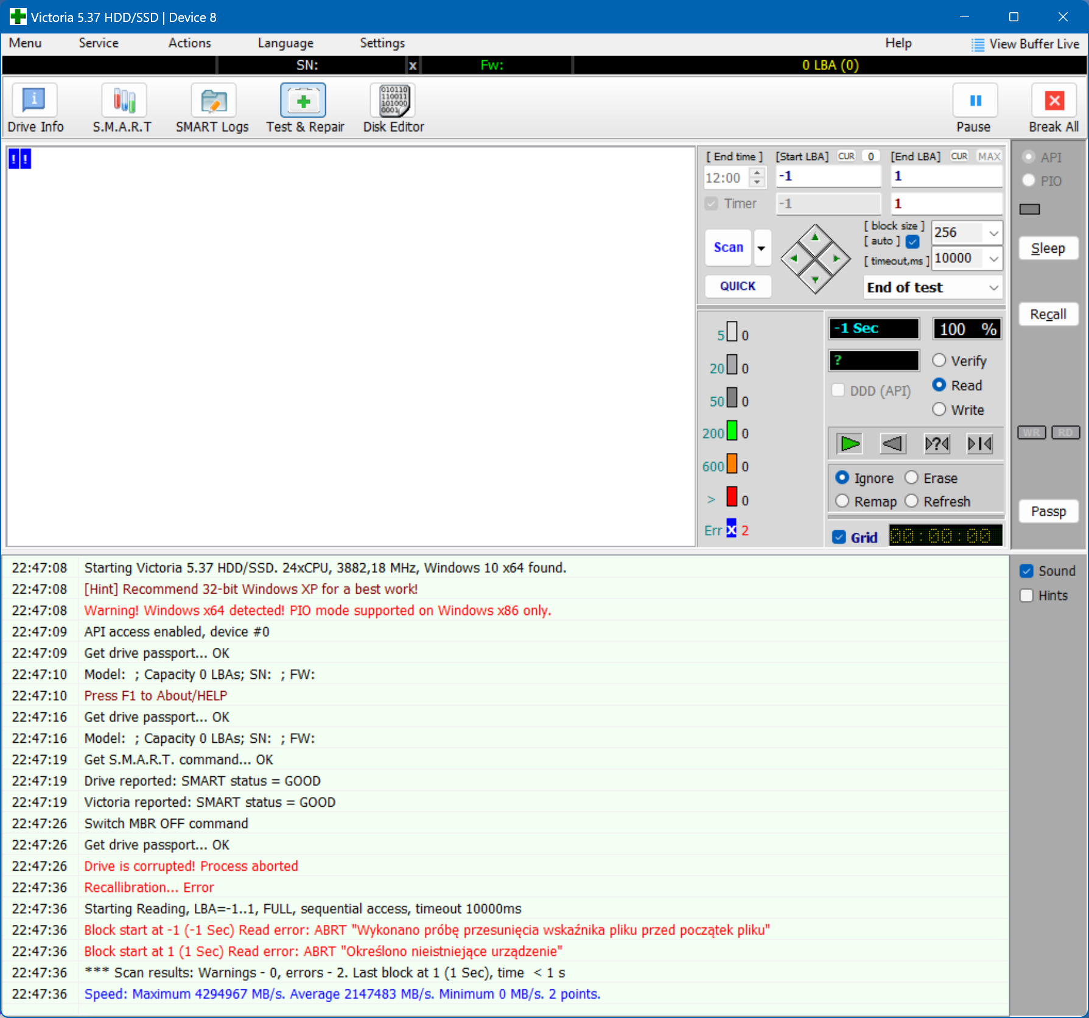This screenshot has height=1018, width=1089.
Task: Click the x button next to SN field
Action: pyautogui.click(x=413, y=65)
